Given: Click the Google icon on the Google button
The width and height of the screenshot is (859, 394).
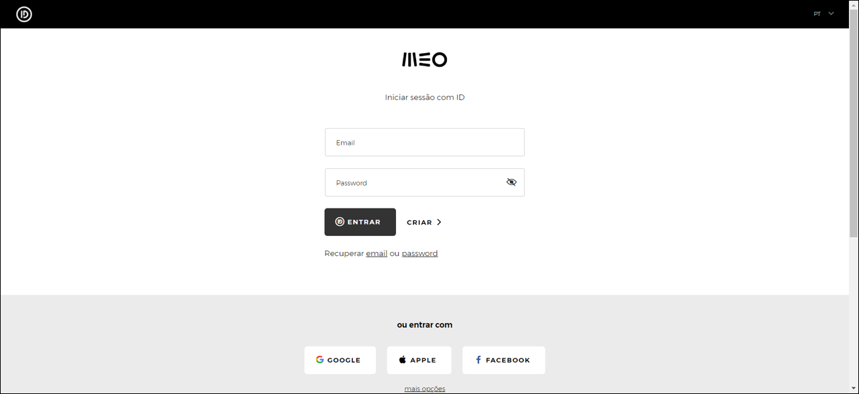Looking at the screenshot, I should tap(319, 359).
